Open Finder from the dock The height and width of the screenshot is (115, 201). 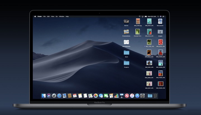tap(44, 96)
